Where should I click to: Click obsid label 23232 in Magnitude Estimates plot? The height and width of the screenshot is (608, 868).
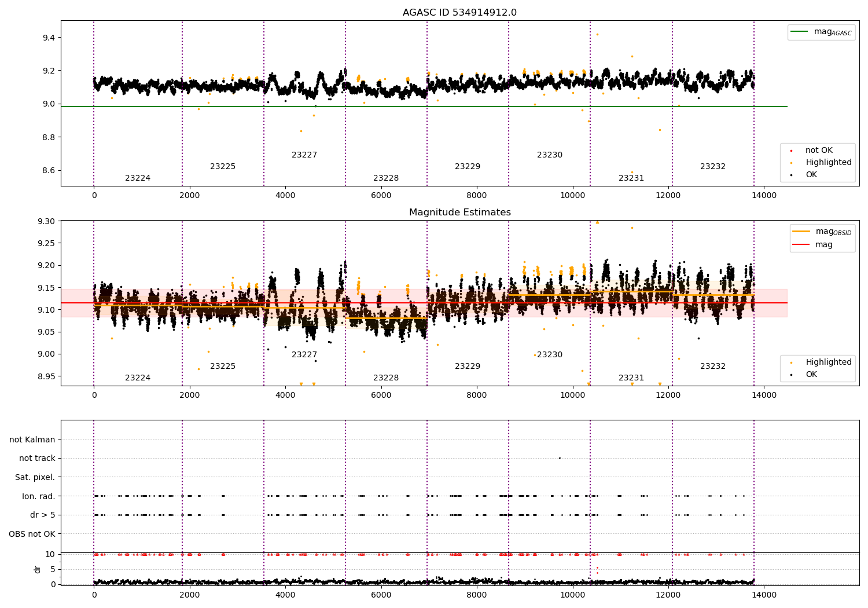(713, 367)
